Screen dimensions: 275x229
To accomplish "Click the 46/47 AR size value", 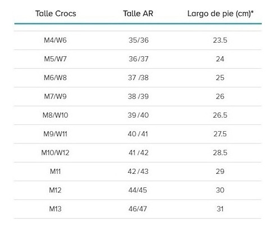I will pos(138,209).
